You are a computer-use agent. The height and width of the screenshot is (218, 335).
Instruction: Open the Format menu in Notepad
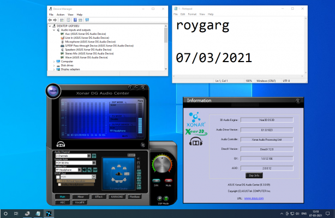[192, 14]
